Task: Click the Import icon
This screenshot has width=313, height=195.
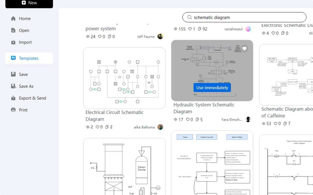Action: [x=13, y=42]
